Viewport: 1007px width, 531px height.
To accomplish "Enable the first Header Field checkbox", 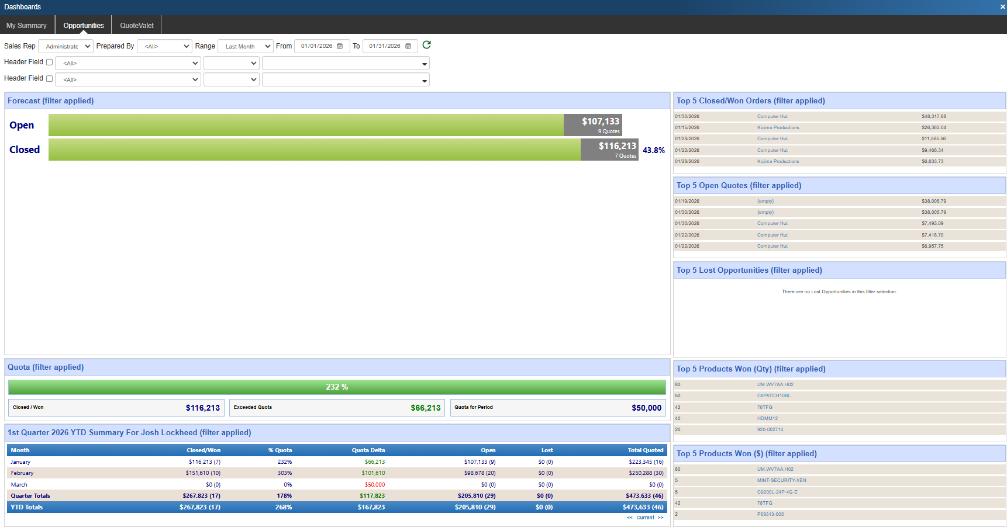I will tap(50, 62).
